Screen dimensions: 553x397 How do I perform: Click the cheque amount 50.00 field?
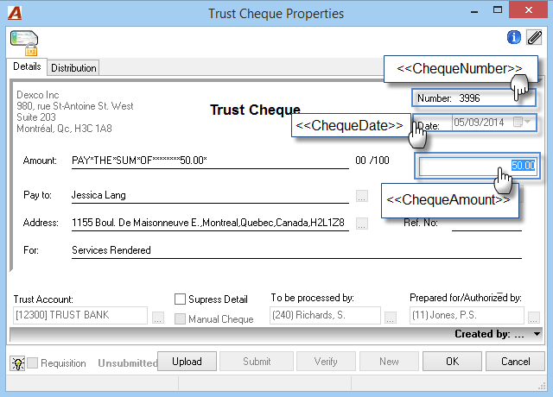478,166
